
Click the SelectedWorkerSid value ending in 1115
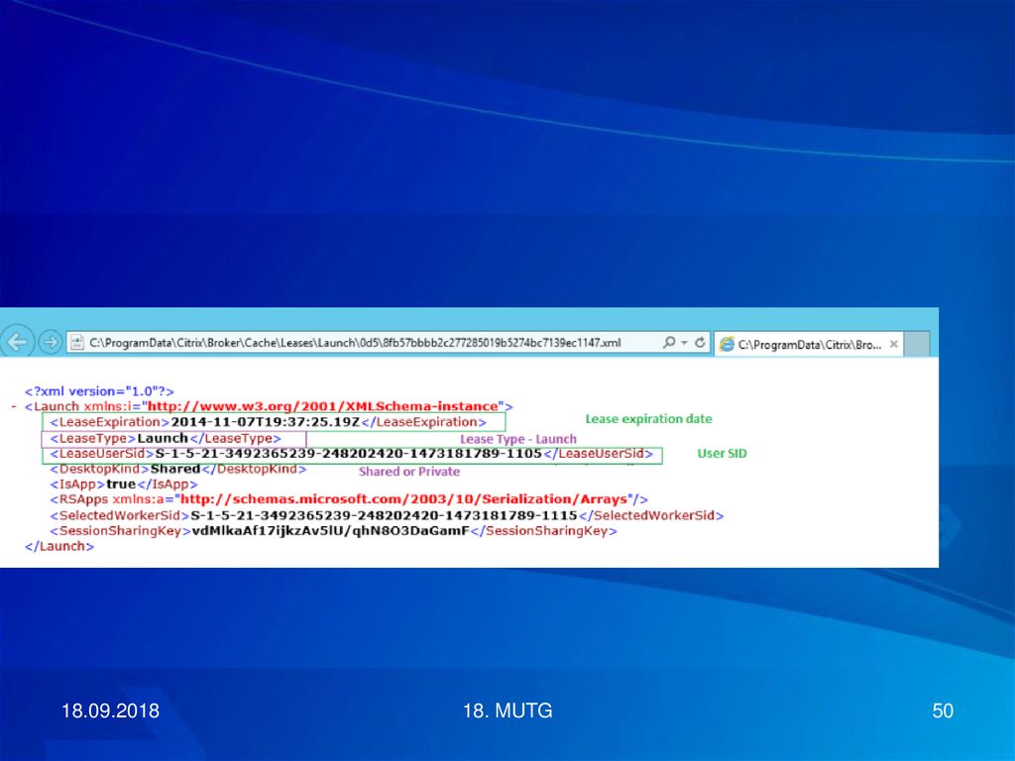click(384, 515)
